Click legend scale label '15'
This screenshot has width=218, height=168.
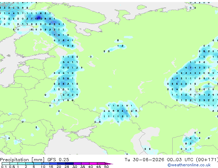[51, 167]
